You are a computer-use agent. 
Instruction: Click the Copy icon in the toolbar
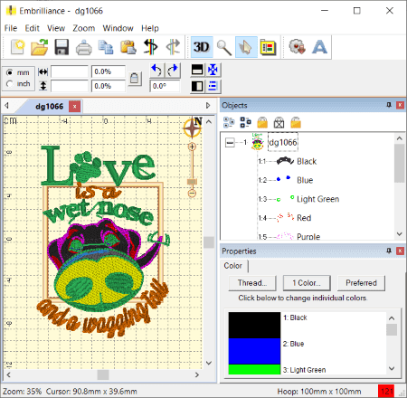106,47
